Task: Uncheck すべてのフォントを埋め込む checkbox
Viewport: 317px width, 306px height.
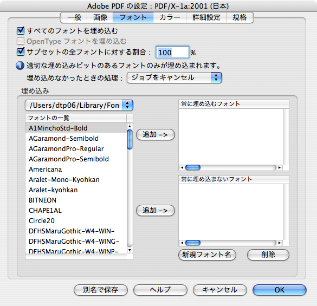Action: pyautogui.click(x=21, y=31)
